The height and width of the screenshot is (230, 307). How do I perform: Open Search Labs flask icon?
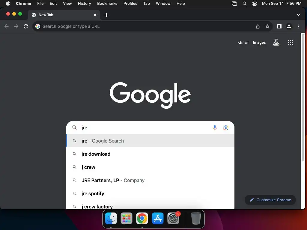click(x=276, y=43)
